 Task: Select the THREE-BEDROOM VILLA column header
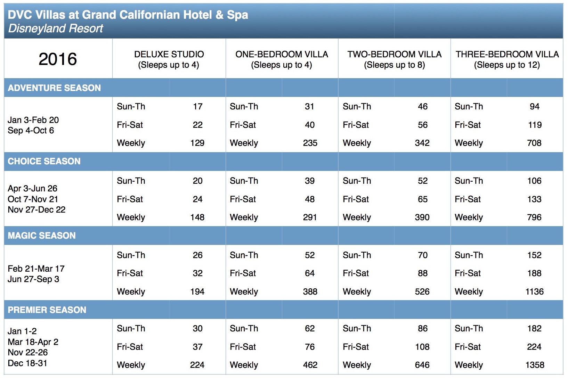(x=507, y=59)
